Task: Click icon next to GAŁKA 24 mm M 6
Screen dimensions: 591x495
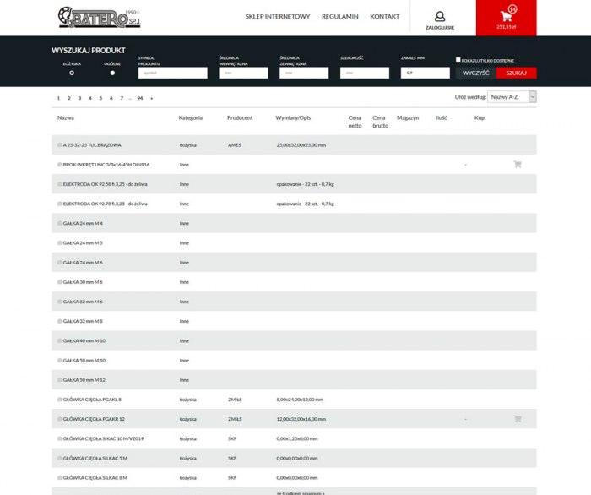Action: [60, 263]
